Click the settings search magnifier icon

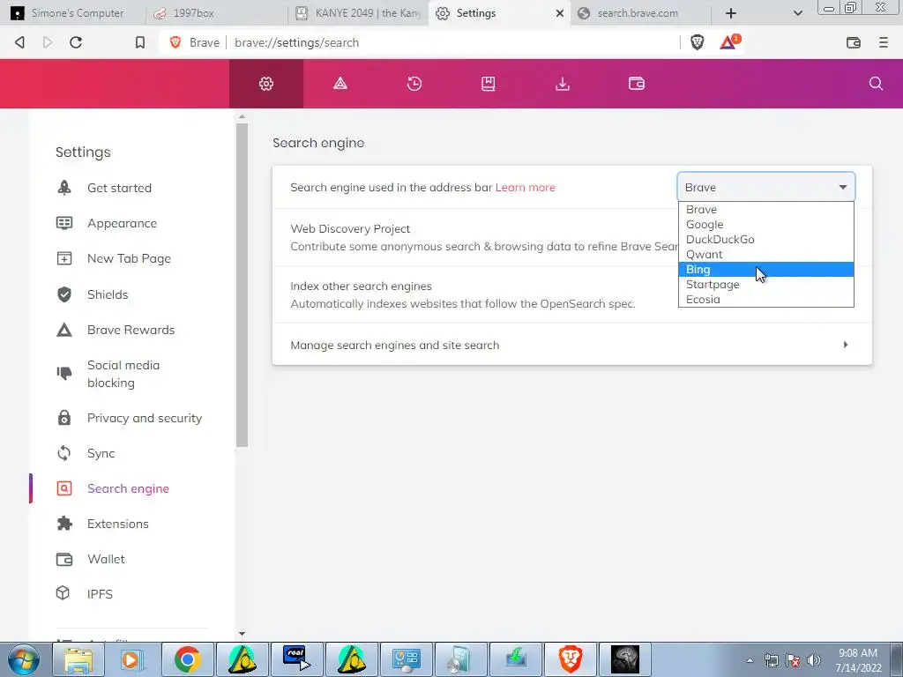tap(876, 84)
